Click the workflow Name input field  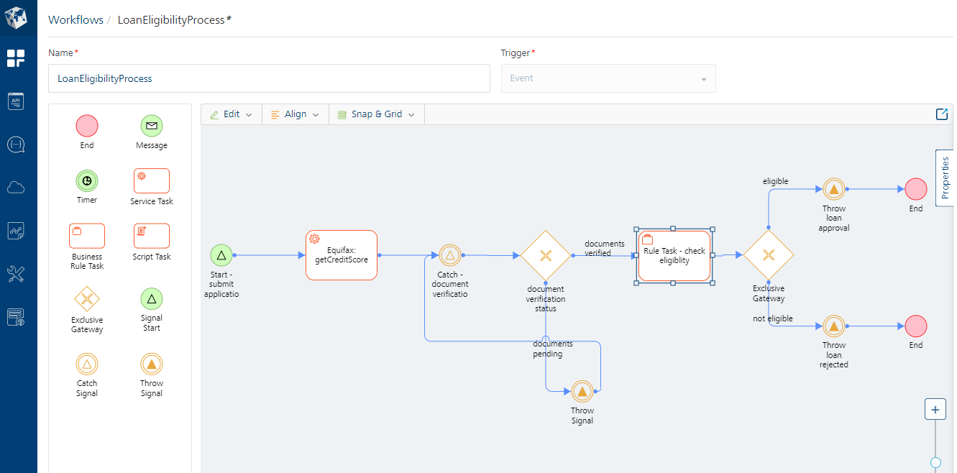(x=269, y=78)
